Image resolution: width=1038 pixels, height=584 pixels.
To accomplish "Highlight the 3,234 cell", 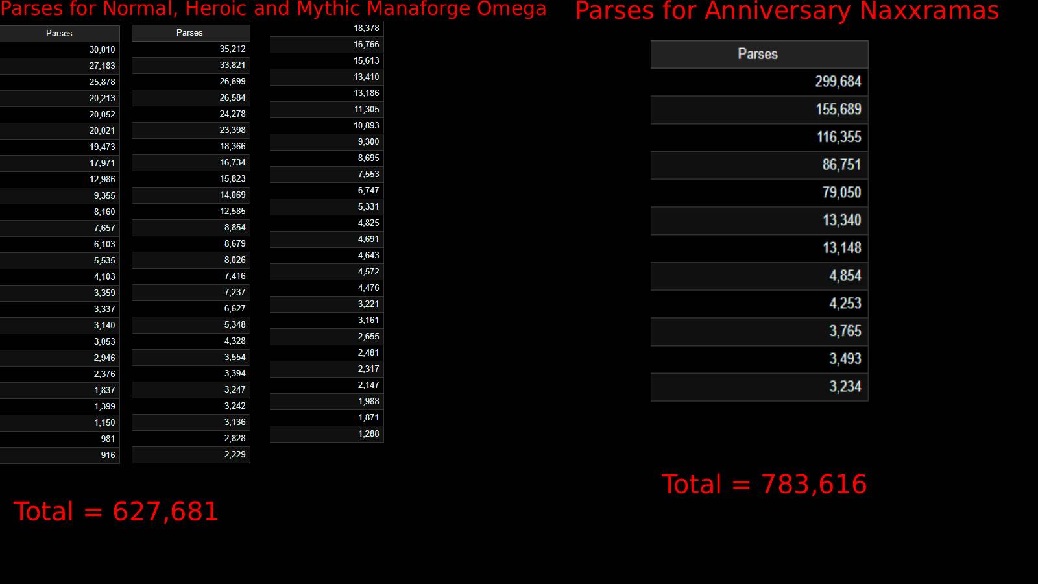I will (x=759, y=387).
